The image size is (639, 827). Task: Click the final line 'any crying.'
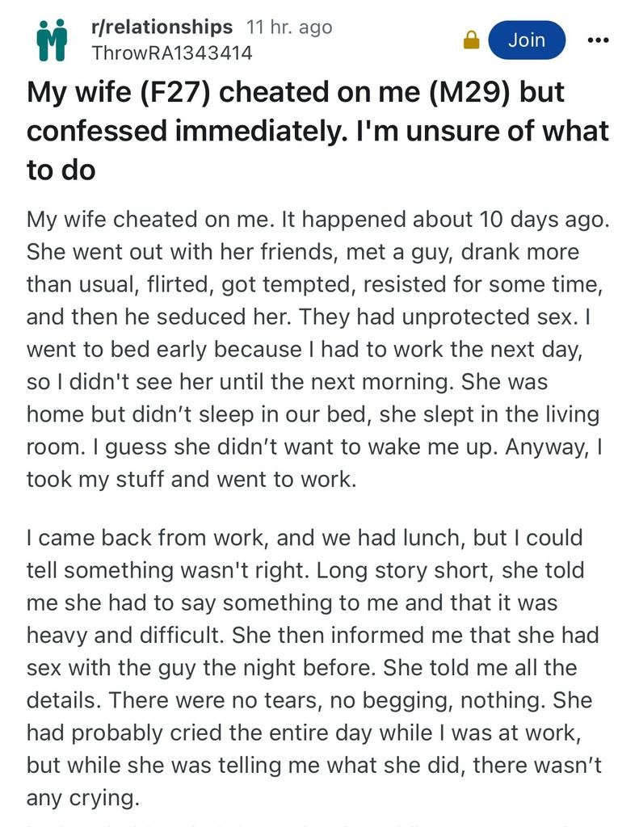pos(82,798)
